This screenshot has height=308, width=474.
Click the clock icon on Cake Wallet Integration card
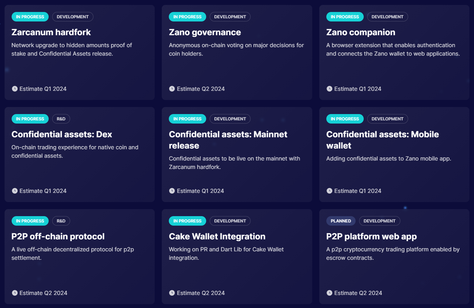(172, 293)
